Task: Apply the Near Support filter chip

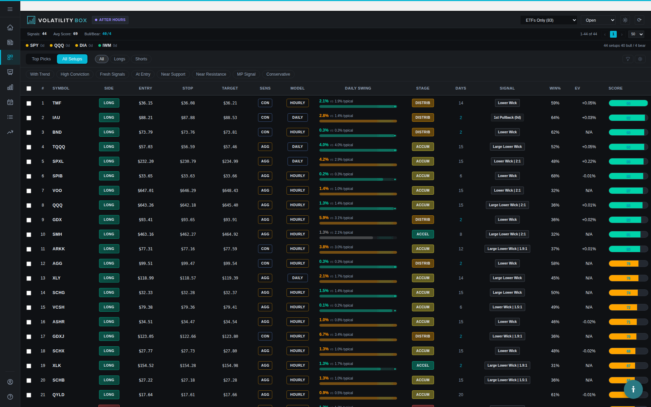Action: click(x=173, y=74)
